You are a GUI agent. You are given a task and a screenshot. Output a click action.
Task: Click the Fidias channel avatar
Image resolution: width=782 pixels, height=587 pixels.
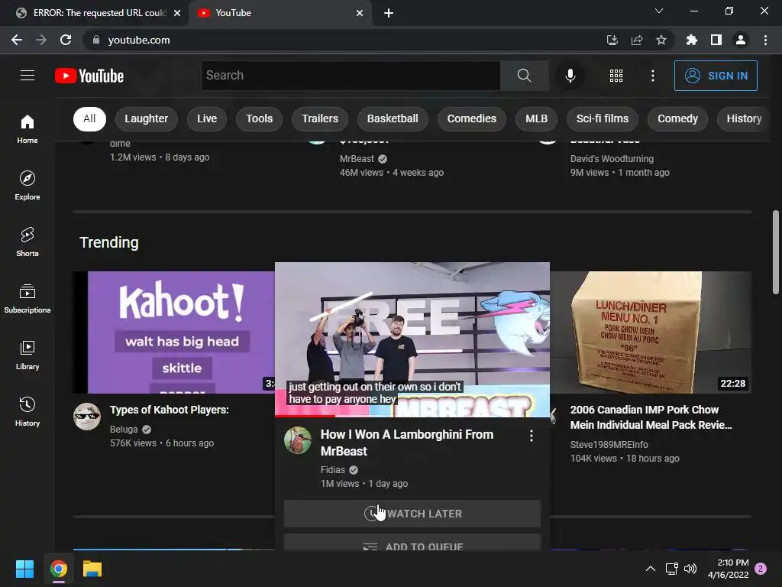point(298,440)
